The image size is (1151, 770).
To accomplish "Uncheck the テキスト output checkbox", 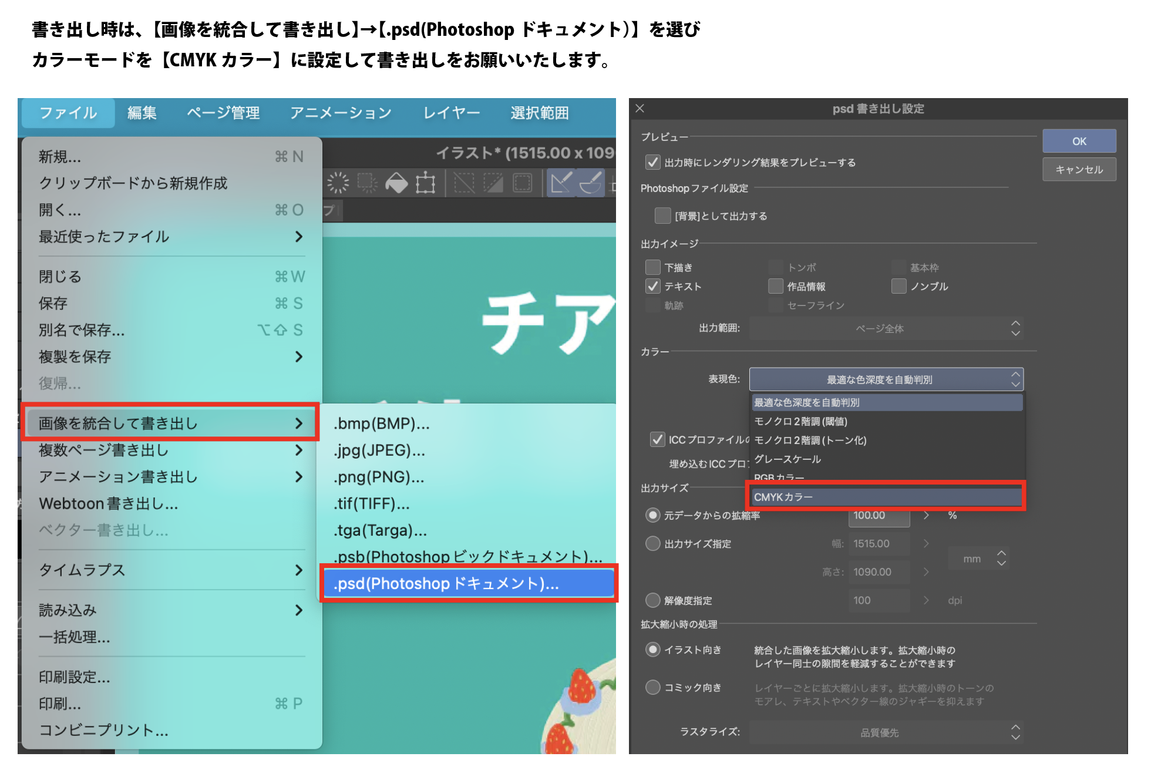I will 652,286.
